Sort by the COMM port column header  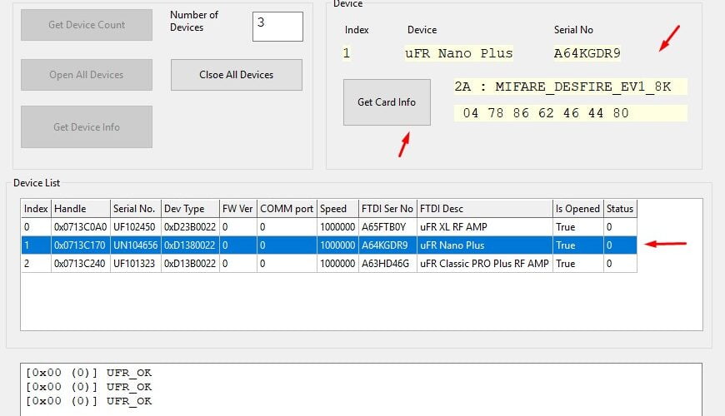click(x=287, y=209)
